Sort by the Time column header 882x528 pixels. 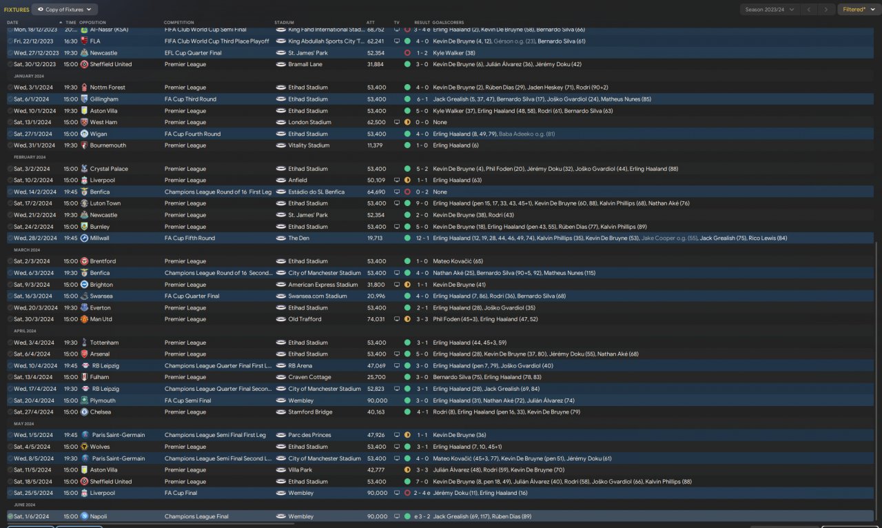(70, 23)
